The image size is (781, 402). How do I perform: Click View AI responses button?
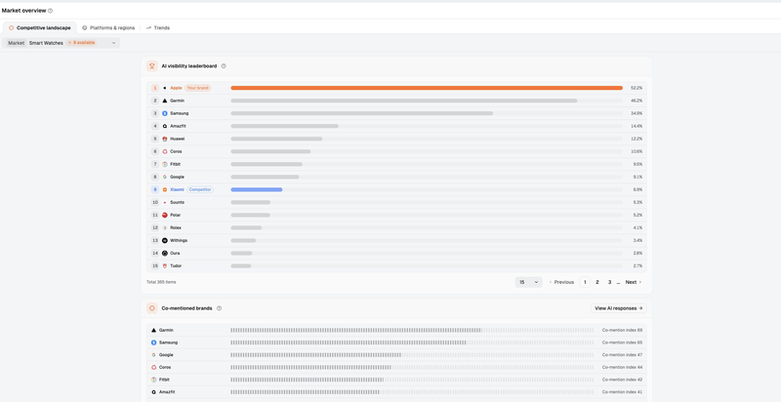[619, 308]
